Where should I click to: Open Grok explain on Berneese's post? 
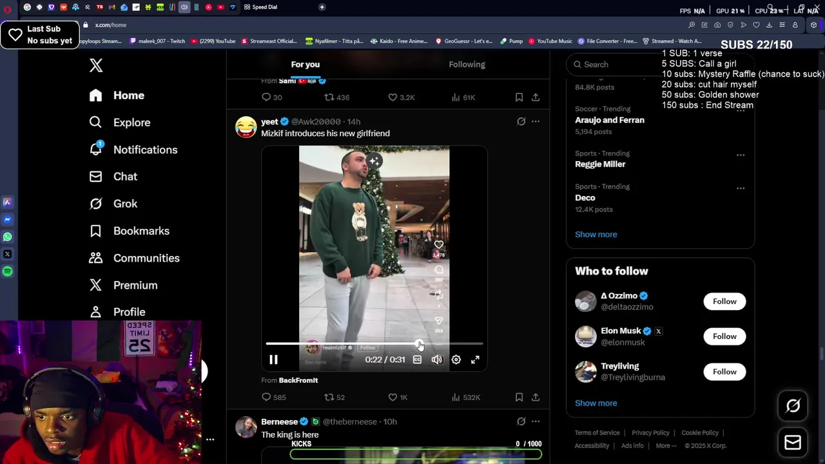[521, 421]
